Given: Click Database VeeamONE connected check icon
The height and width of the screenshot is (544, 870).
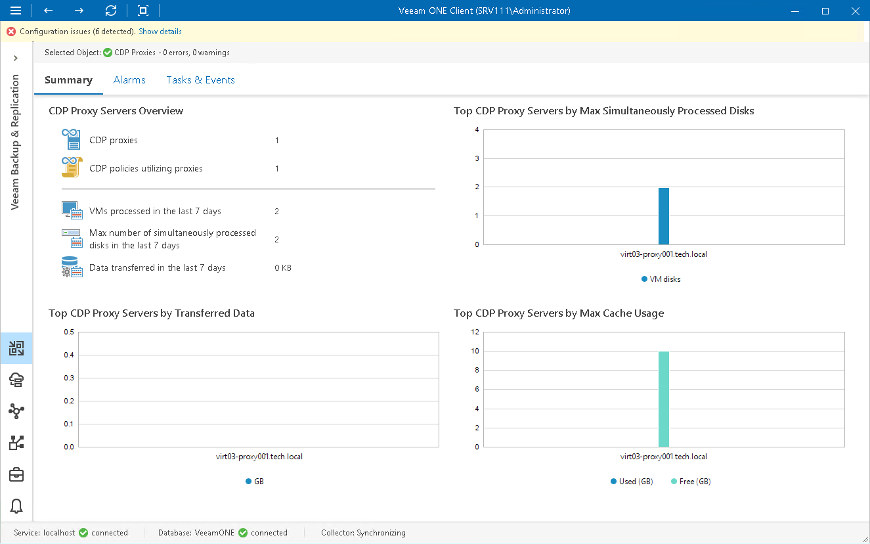Looking at the screenshot, I should coord(243,533).
